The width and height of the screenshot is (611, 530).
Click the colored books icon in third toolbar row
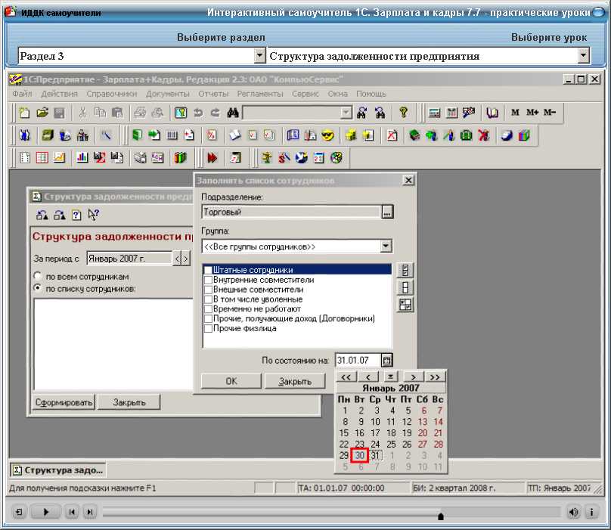(181, 158)
